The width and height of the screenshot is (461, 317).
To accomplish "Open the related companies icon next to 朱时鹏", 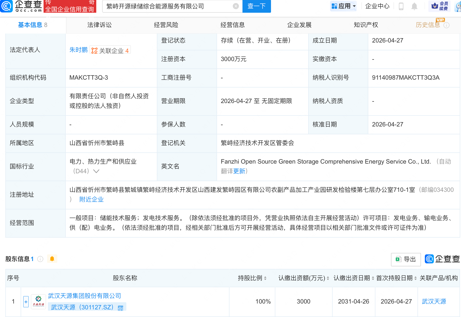I will (x=94, y=51).
